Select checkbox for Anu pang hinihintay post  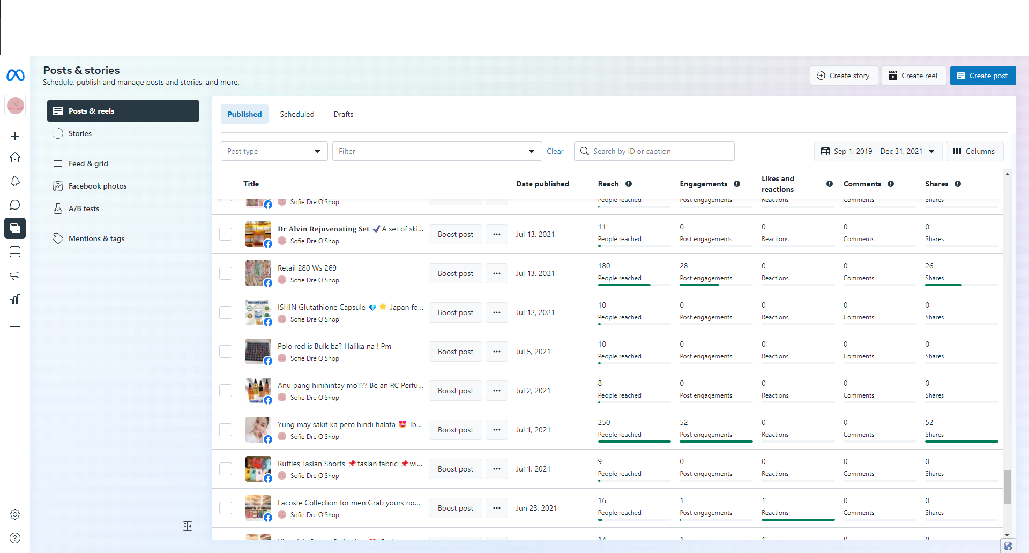[x=226, y=391]
